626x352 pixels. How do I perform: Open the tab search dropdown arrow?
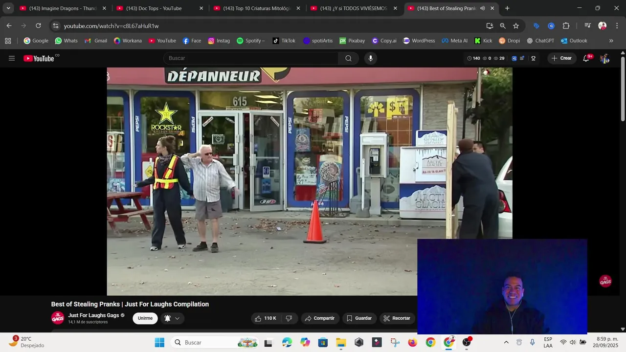[x=8, y=8]
